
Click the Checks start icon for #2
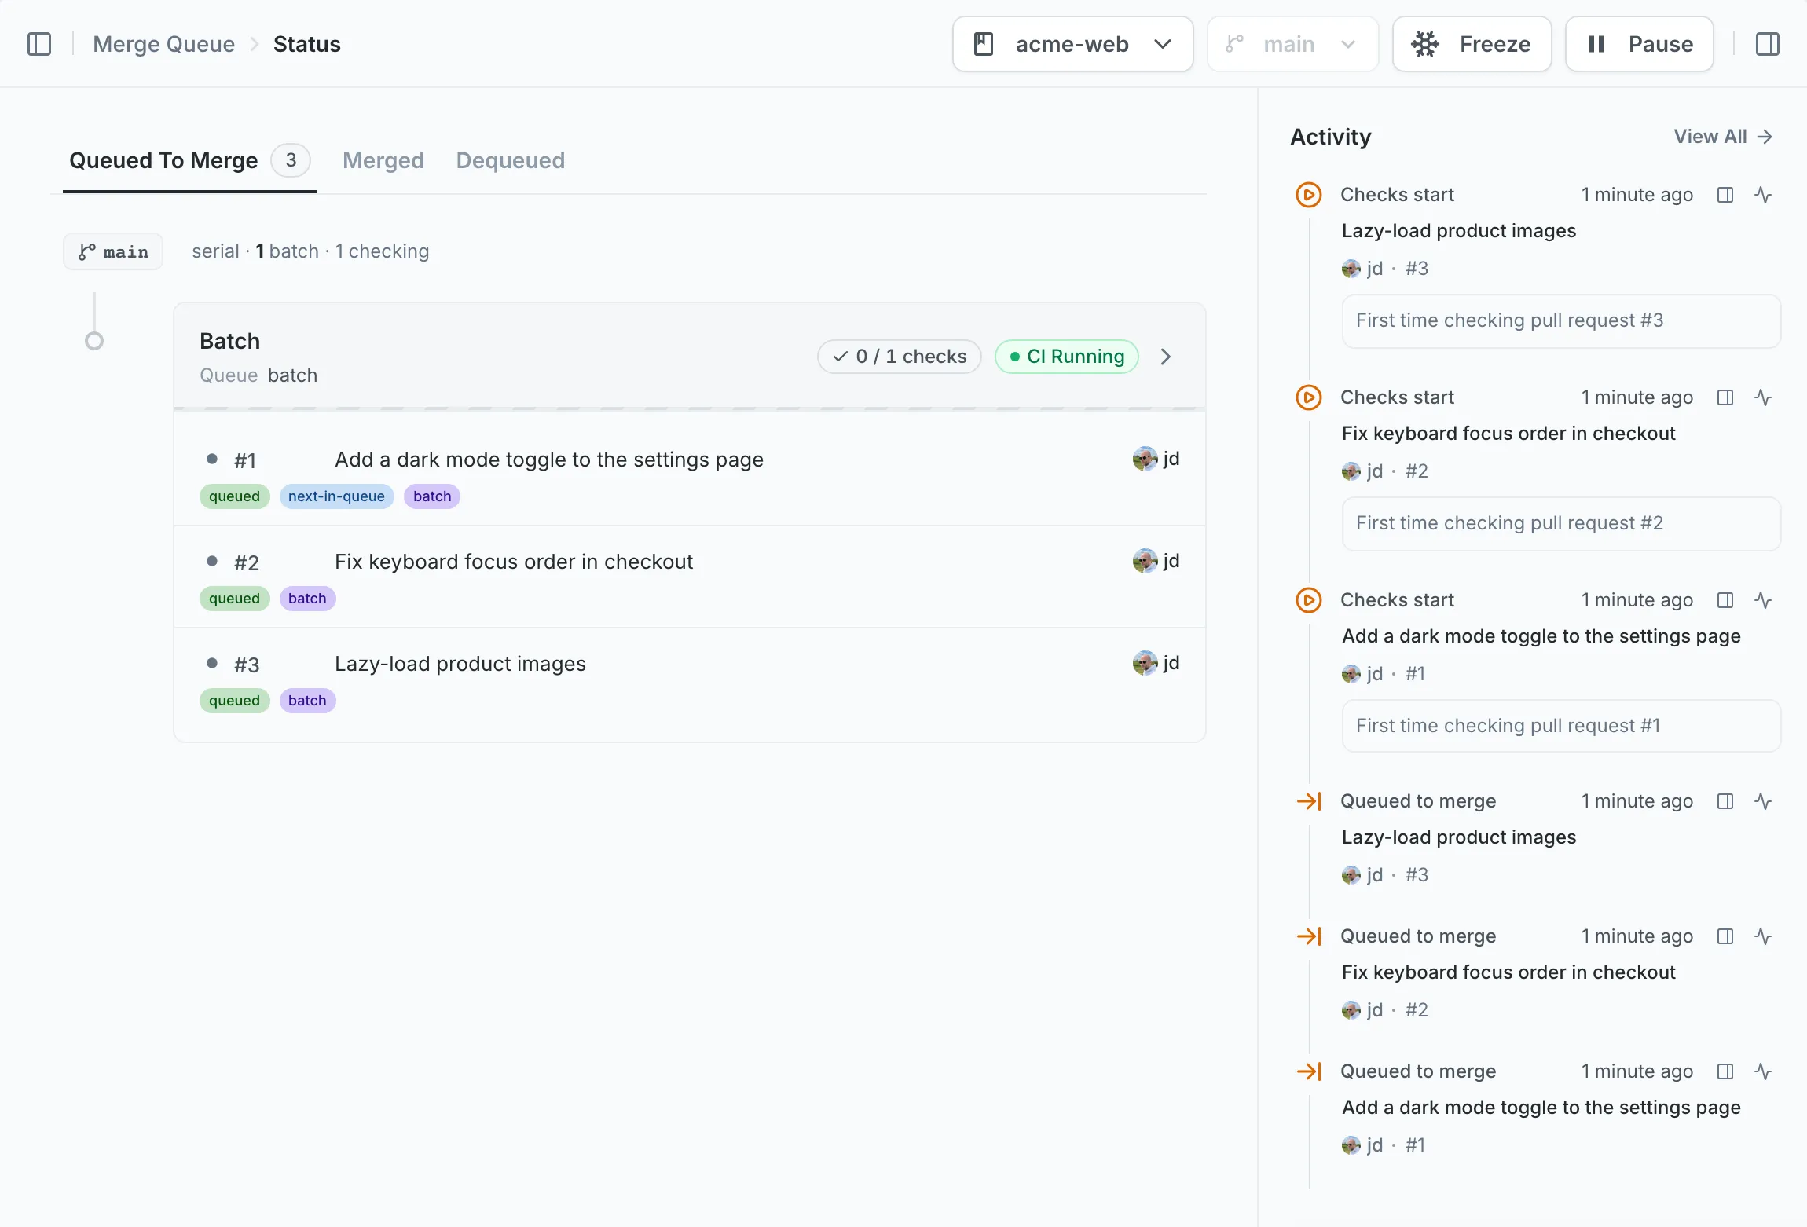click(1308, 397)
